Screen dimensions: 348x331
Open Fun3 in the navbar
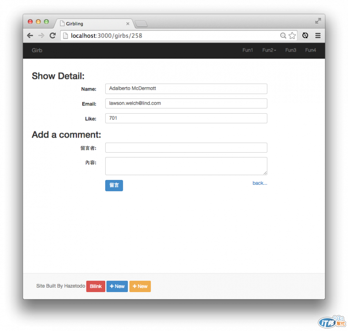click(291, 50)
